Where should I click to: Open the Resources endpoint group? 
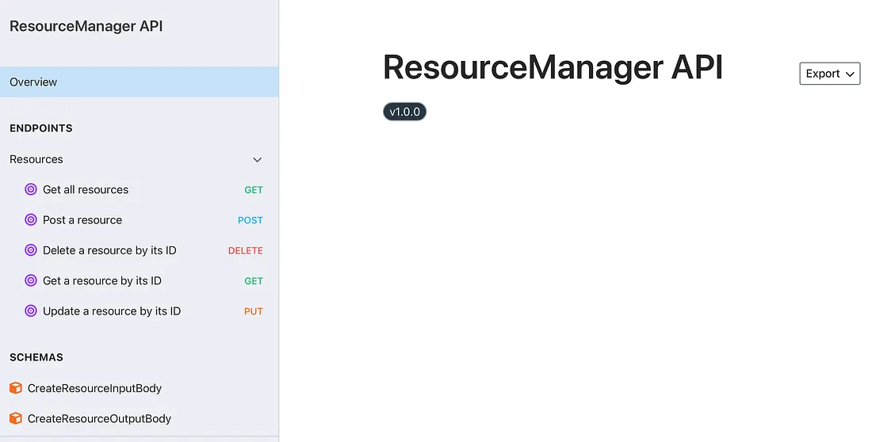36,159
